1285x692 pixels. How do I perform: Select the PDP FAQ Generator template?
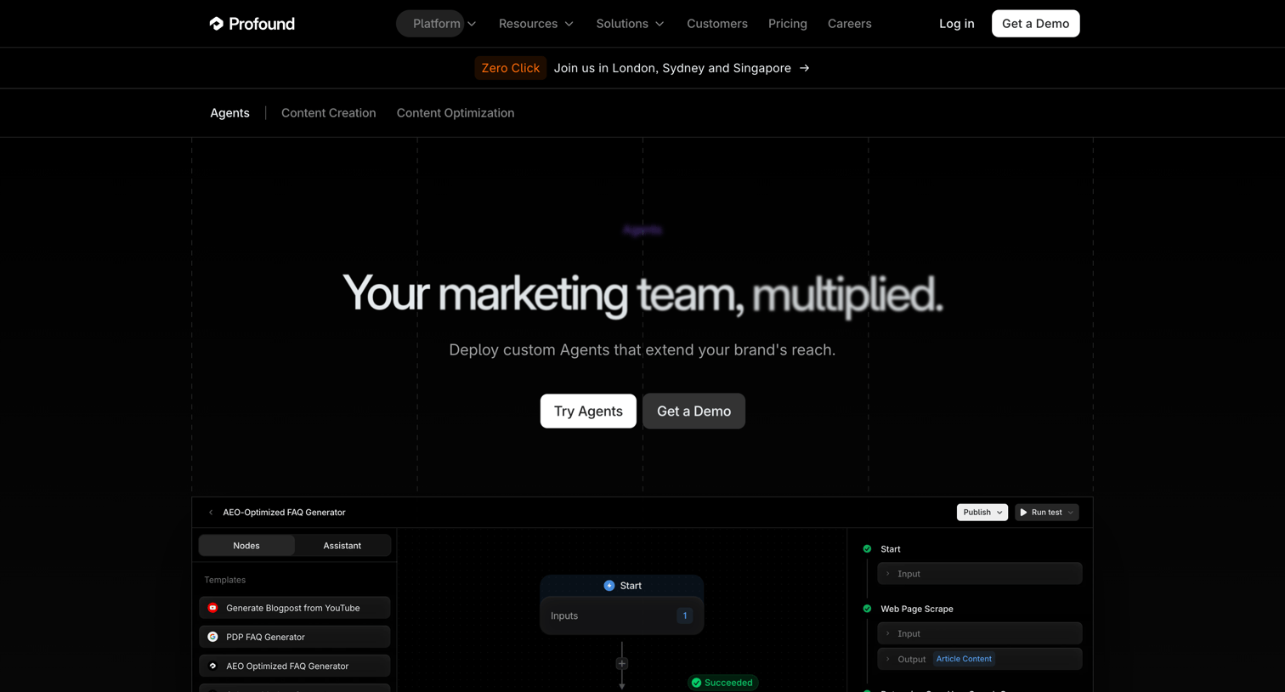295,637
